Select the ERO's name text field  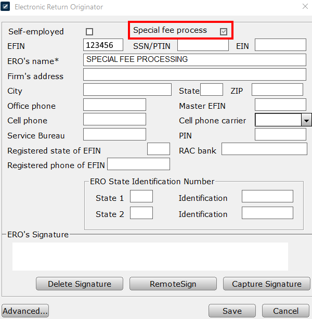tap(194, 60)
